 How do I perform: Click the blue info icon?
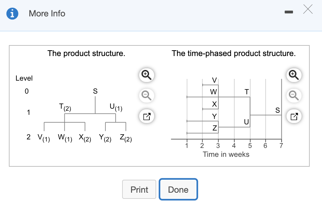12,14
